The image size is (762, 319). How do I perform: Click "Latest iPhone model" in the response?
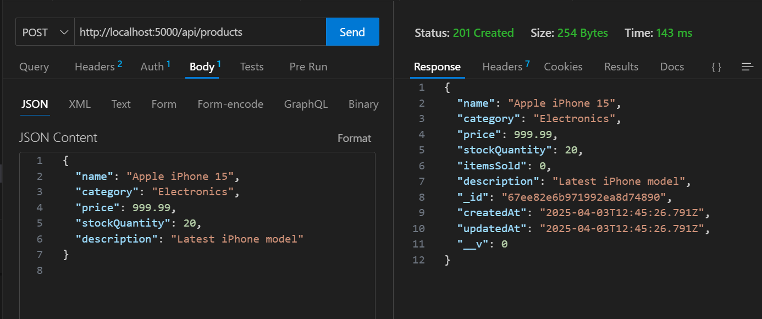619,181
